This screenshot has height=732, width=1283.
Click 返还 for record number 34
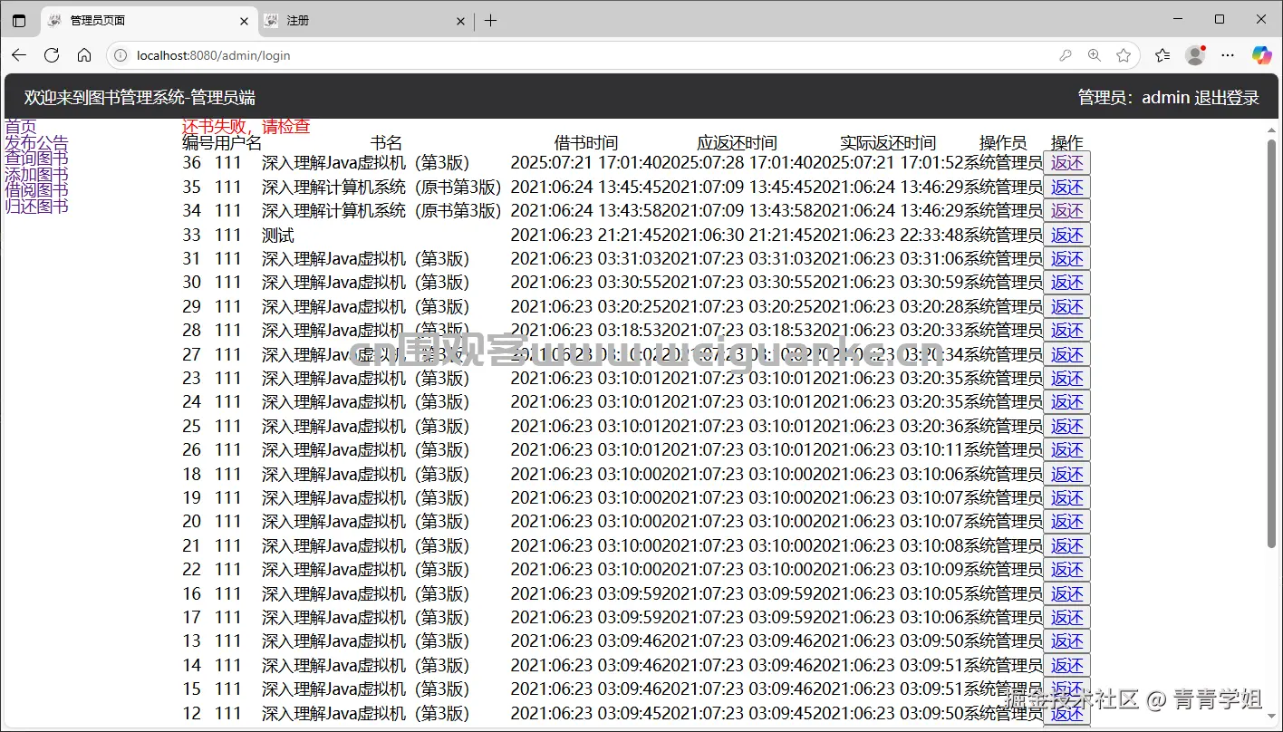pyautogui.click(x=1066, y=210)
